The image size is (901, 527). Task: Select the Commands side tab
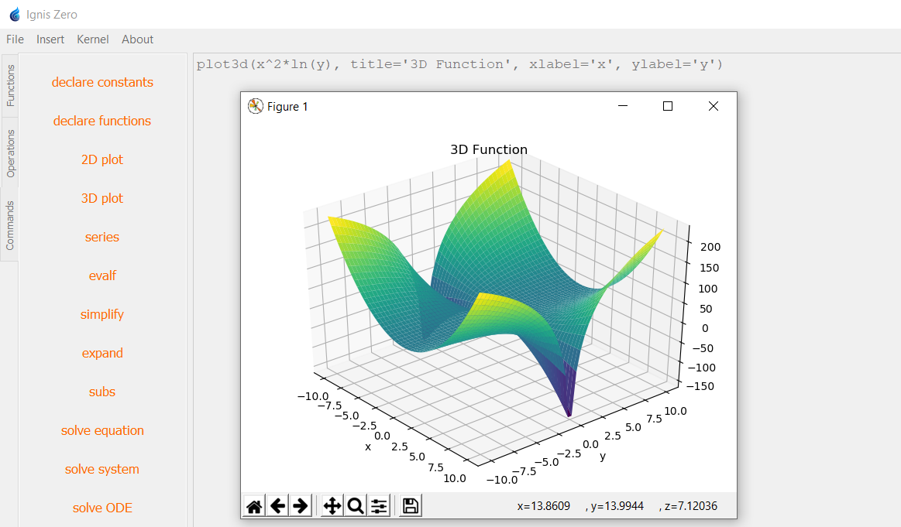[10, 225]
